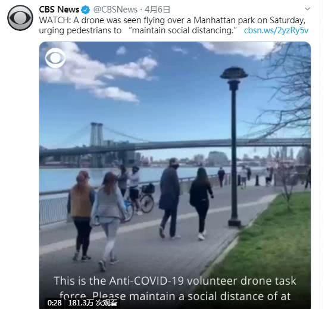Open the CBS News profile avatar

coord(20,18)
